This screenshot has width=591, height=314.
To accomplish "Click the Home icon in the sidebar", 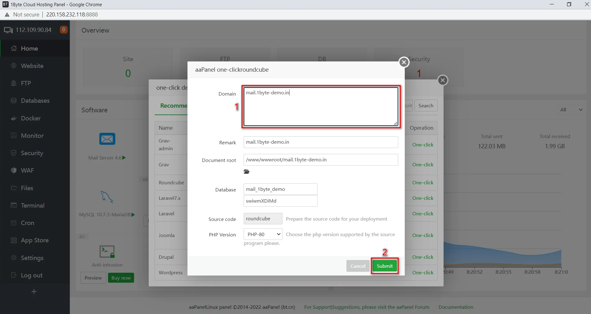I will 14,48.
